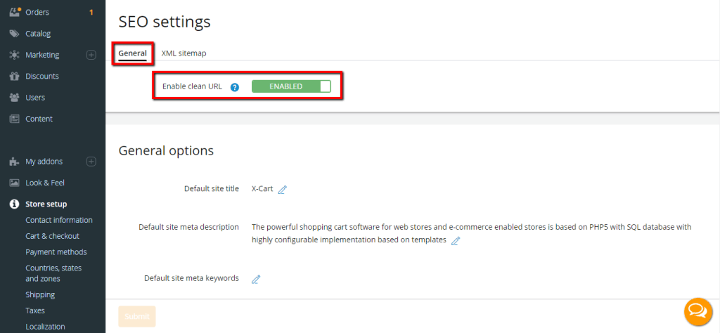Click the Orders sidebar icon
Screen dimensions: 720x333
point(15,12)
